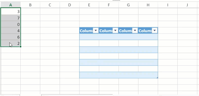Screen dimensions: 199x96
Task: Click the cell containing 3
Action: point(11,11)
